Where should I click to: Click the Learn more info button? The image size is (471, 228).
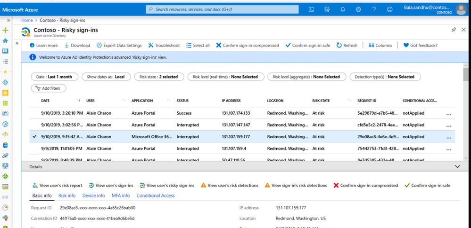43,46
